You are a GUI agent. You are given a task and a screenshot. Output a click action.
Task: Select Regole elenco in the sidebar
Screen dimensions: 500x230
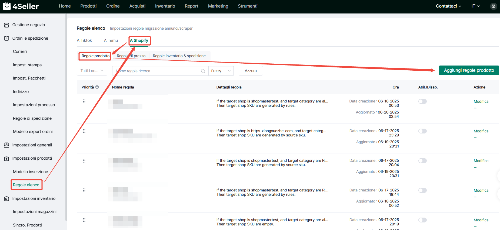point(26,185)
